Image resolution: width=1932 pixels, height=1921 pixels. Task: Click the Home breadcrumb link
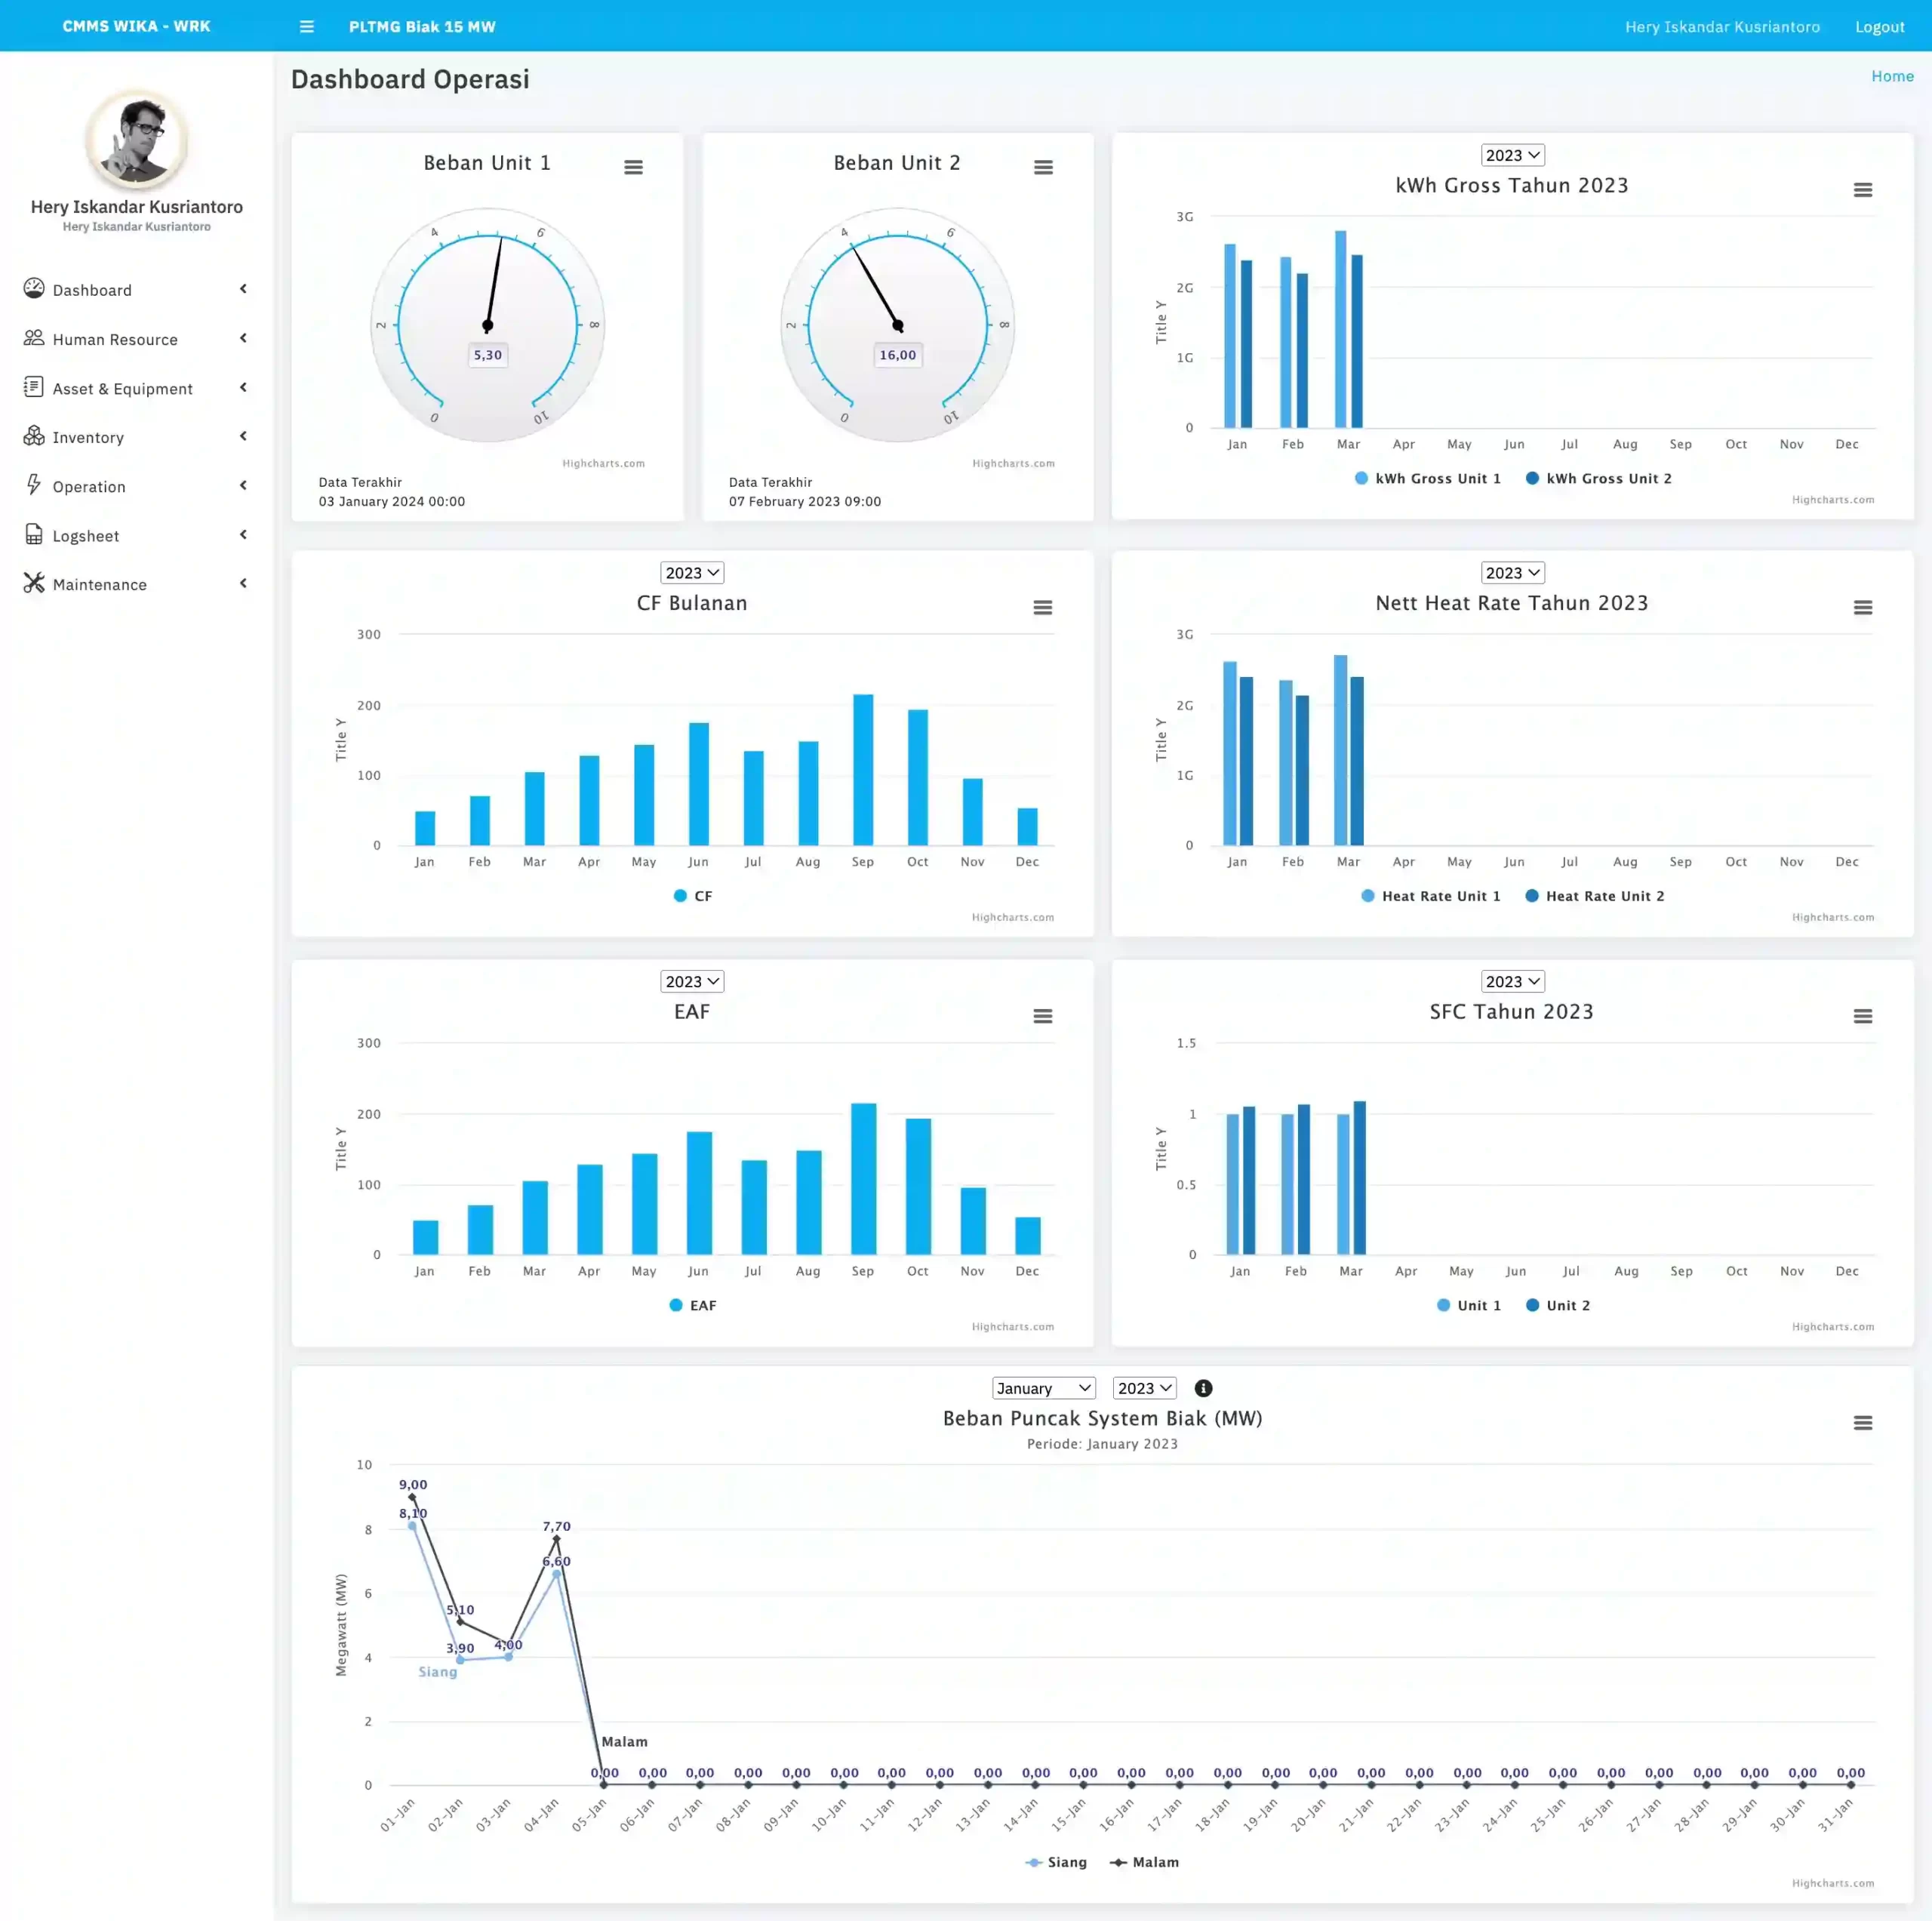(x=1892, y=76)
